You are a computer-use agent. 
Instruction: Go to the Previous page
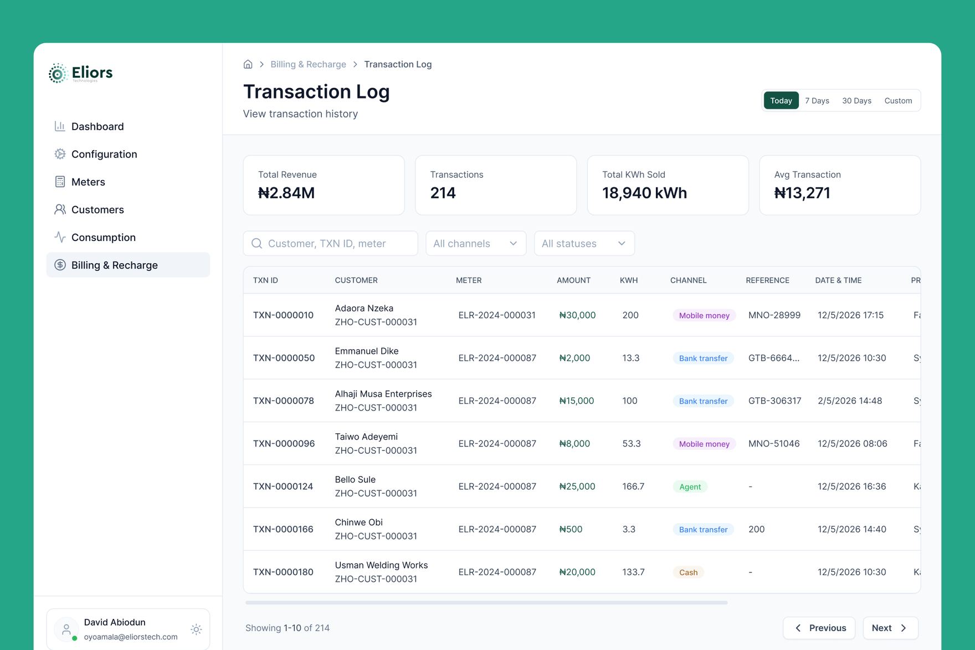coord(819,628)
